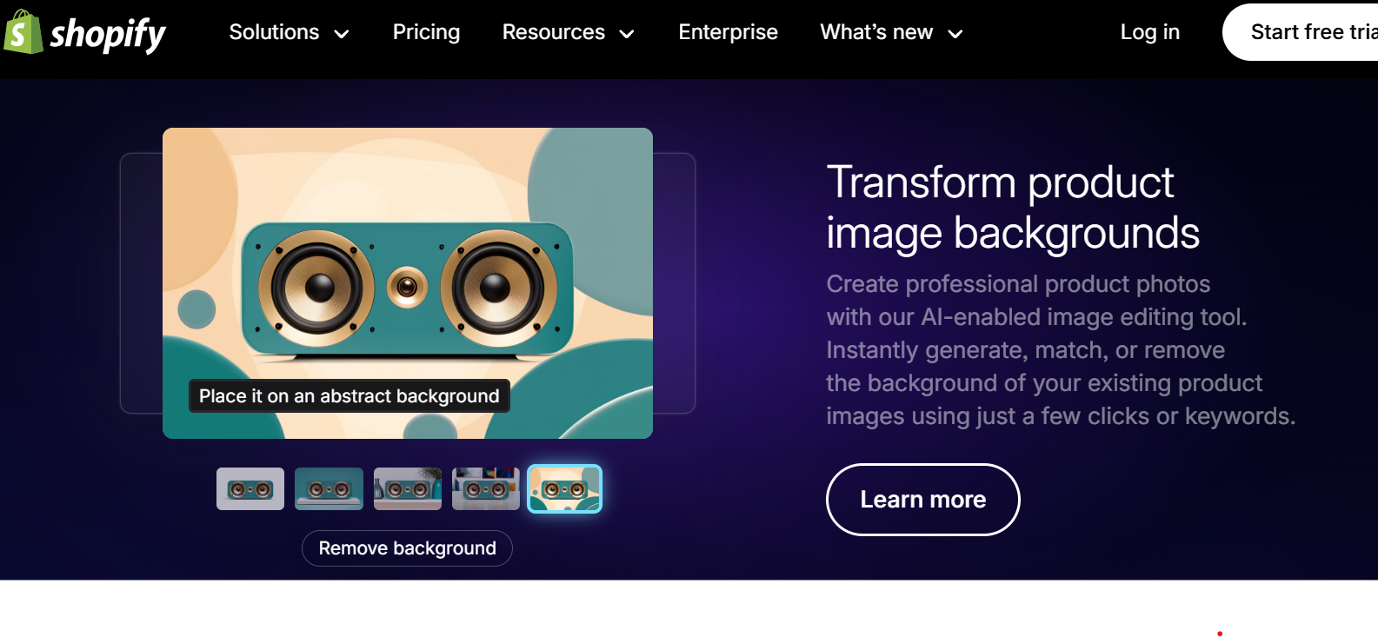Click the 'Create professional product photos' paragraph

click(x=1061, y=350)
